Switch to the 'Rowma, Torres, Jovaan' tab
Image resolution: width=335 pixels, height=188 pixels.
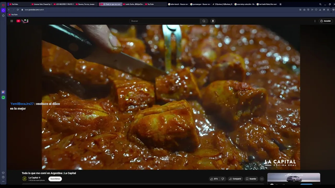86,4
